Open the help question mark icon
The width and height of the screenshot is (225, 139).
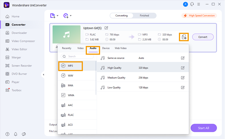(7, 134)
